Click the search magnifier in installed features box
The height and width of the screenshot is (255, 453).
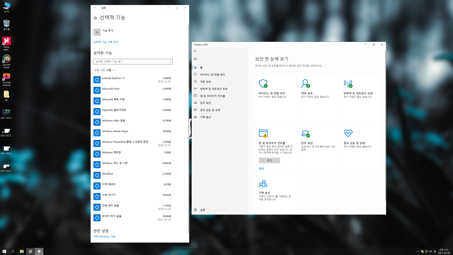click(170, 61)
